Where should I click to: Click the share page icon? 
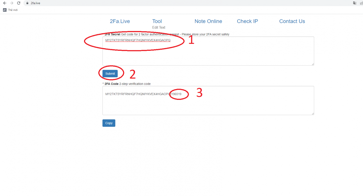361,3
